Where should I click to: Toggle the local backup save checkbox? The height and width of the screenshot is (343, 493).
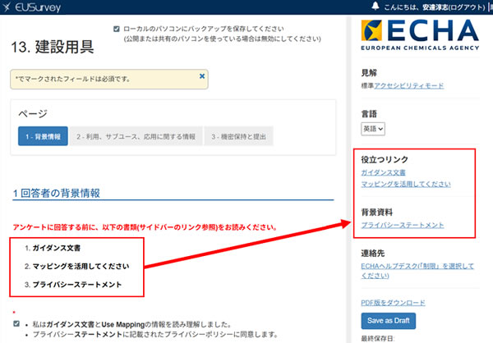(x=116, y=28)
